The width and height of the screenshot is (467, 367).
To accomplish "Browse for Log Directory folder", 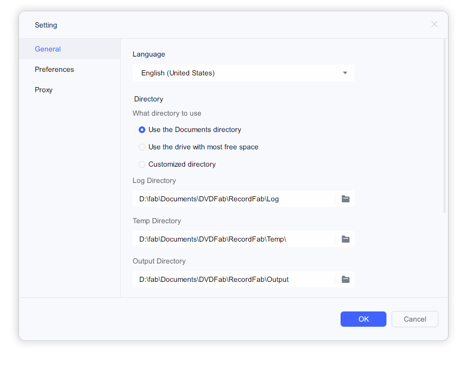I will 346,199.
